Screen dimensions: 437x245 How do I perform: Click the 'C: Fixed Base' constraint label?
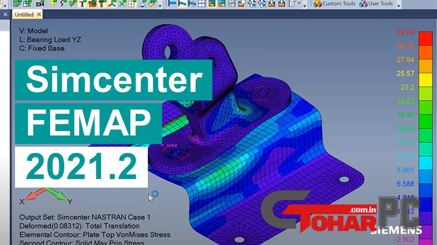pyautogui.click(x=42, y=48)
